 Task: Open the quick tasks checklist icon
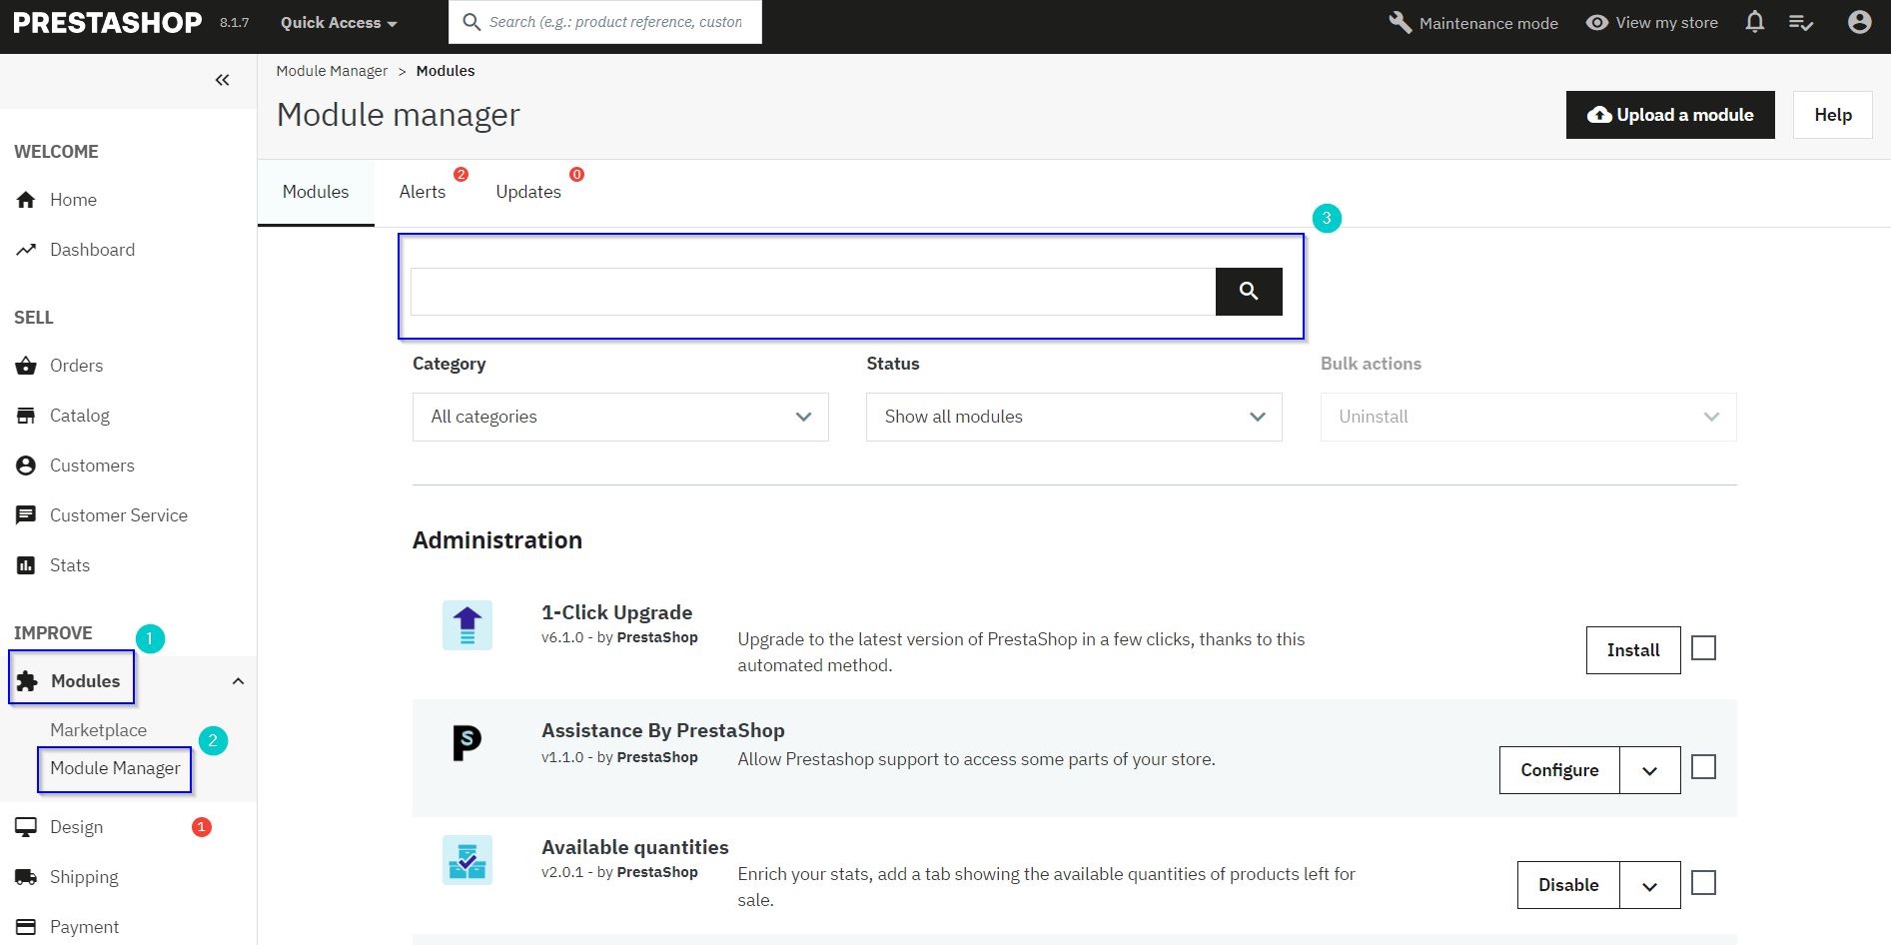pyautogui.click(x=1801, y=22)
